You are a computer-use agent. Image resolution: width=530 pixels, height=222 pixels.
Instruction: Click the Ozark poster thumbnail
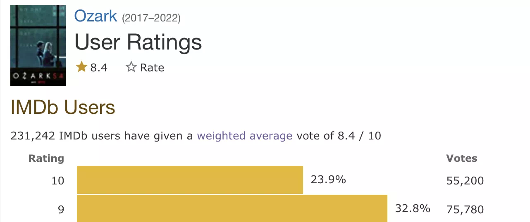point(38,45)
